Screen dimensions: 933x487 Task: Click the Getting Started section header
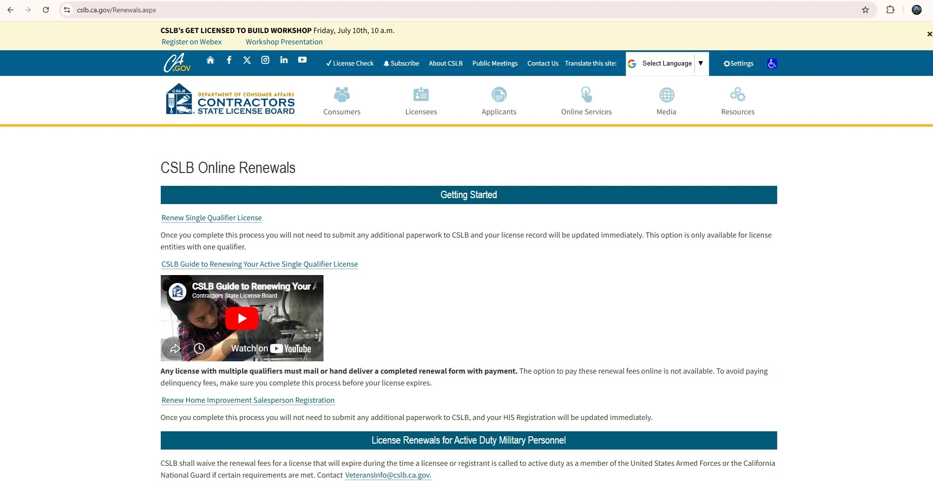[468, 195]
